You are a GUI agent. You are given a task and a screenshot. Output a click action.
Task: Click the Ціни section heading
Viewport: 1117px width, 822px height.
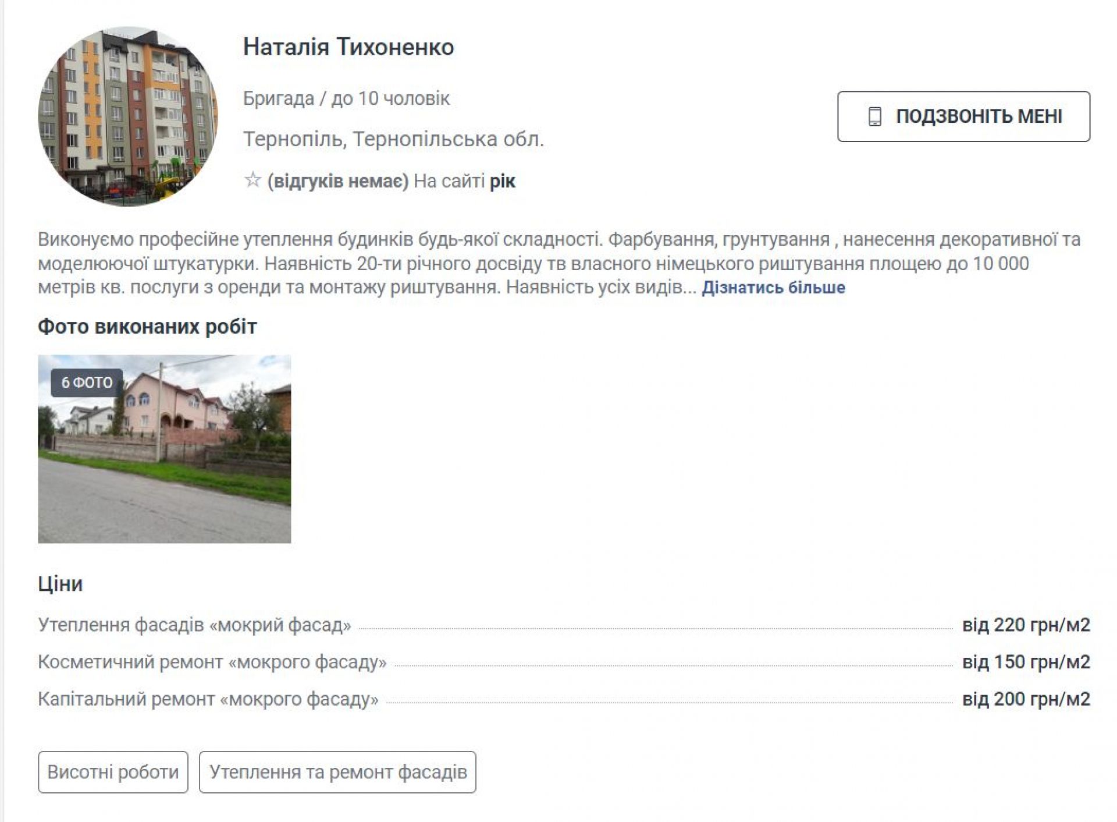(x=61, y=583)
